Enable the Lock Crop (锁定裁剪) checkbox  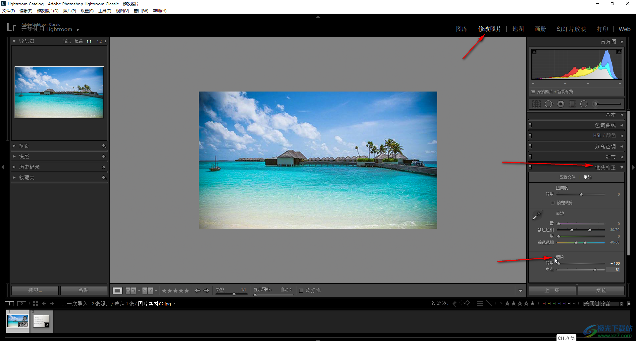point(553,203)
